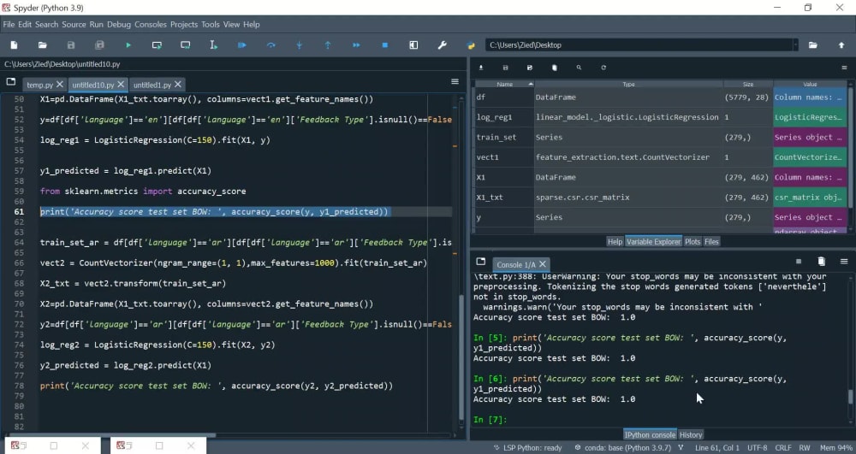The height and width of the screenshot is (454, 856).
Task: Open the Debug menu
Action: coord(118,25)
